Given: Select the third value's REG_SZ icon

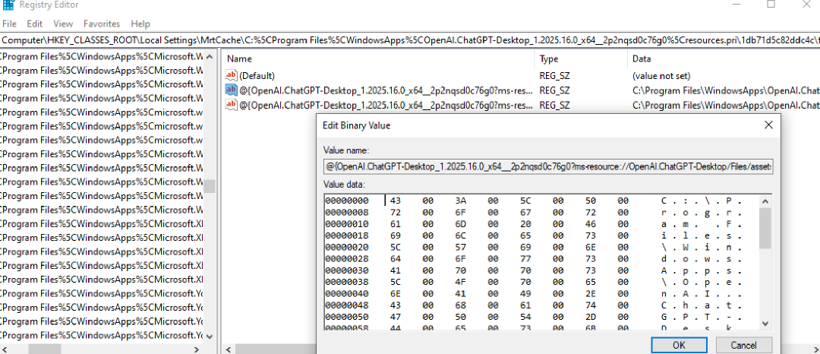Looking at the screenshot, I should 231,105.
